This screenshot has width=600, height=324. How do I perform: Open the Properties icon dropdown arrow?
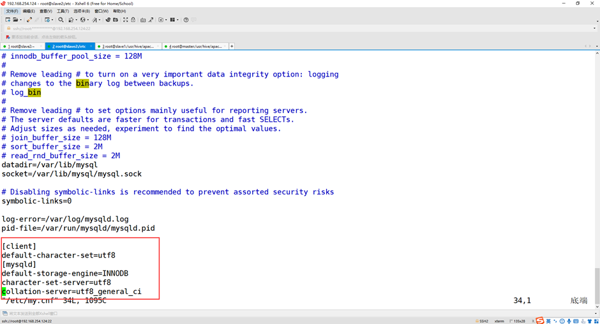tap(52, 20)
